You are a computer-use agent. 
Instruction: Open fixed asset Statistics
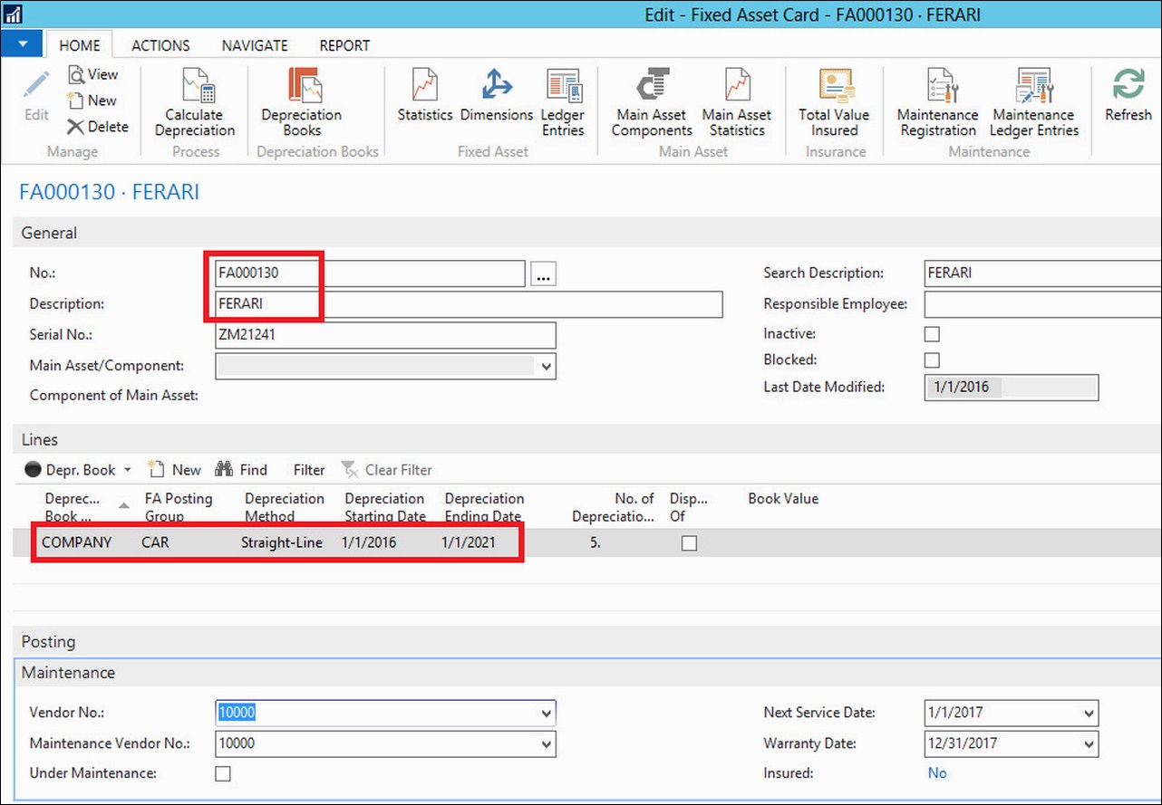point(425,96)
